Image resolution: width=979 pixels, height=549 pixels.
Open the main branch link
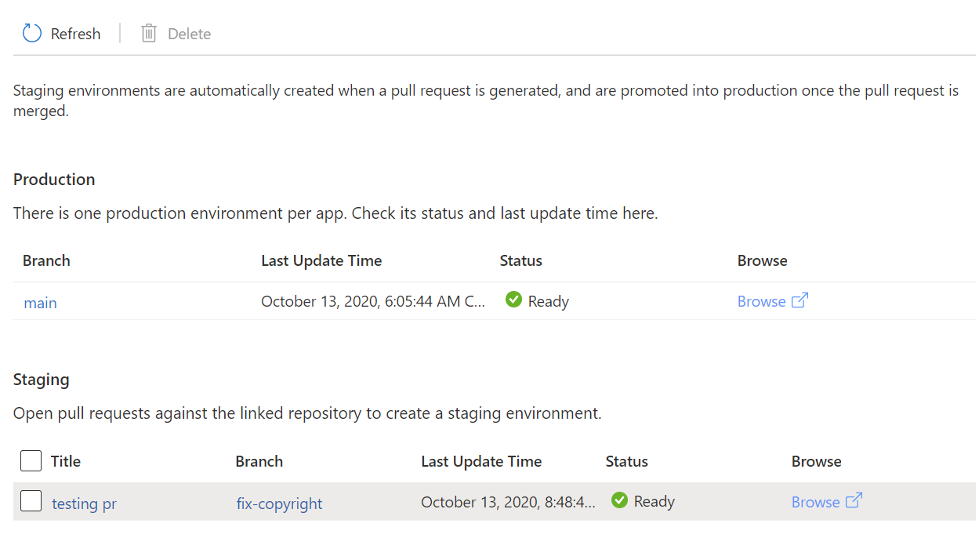[x=40, y=302]
